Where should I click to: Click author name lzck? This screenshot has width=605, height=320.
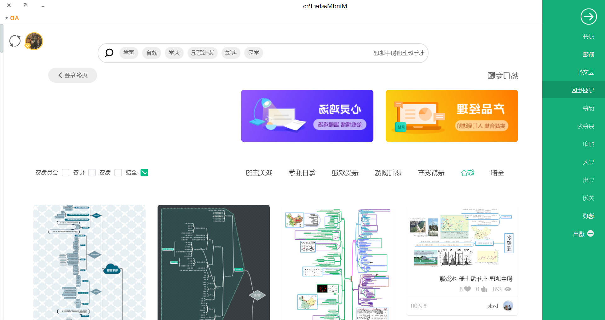(493, 306)
